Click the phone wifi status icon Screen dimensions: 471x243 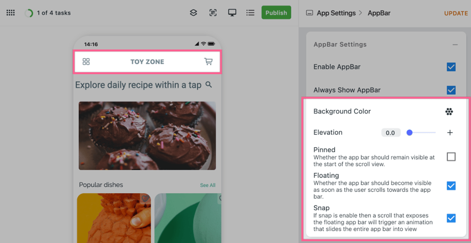pos(203,44)
